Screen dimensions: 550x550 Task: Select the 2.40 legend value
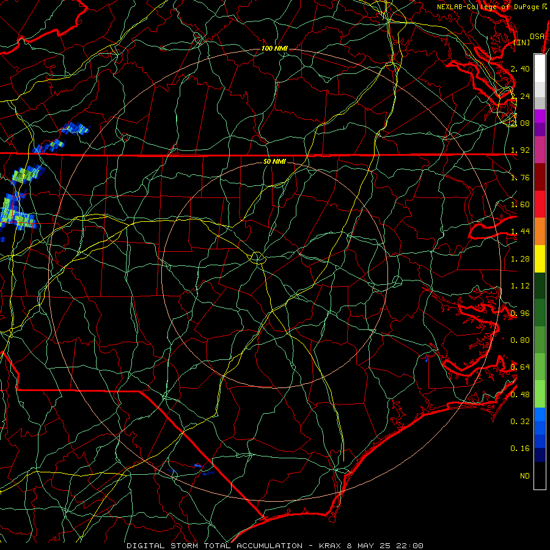pyautogui.click(x=520, y=68)
